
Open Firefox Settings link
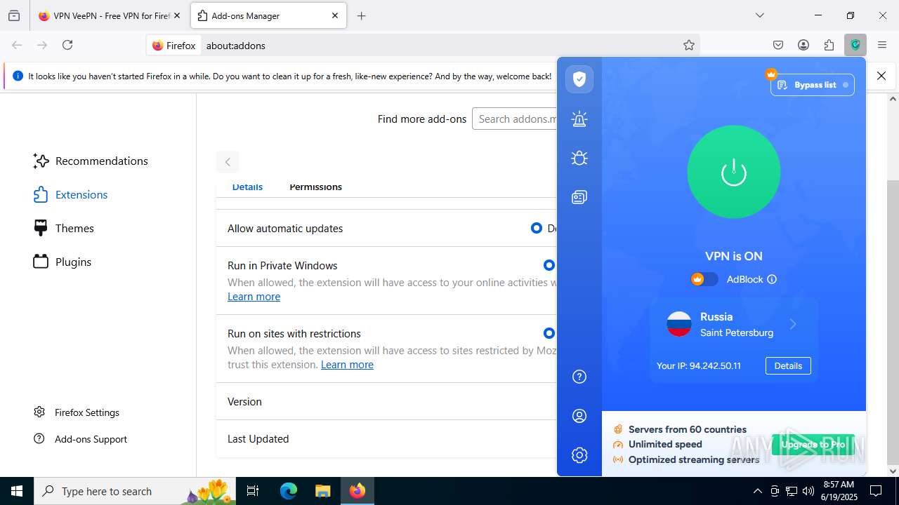pyautogui.click(x=77, y=412)
